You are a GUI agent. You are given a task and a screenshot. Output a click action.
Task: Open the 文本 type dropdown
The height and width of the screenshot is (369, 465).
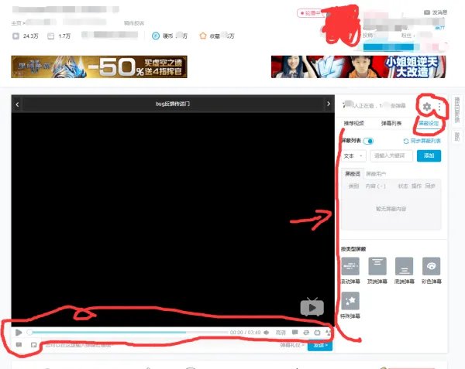point(353,156)
